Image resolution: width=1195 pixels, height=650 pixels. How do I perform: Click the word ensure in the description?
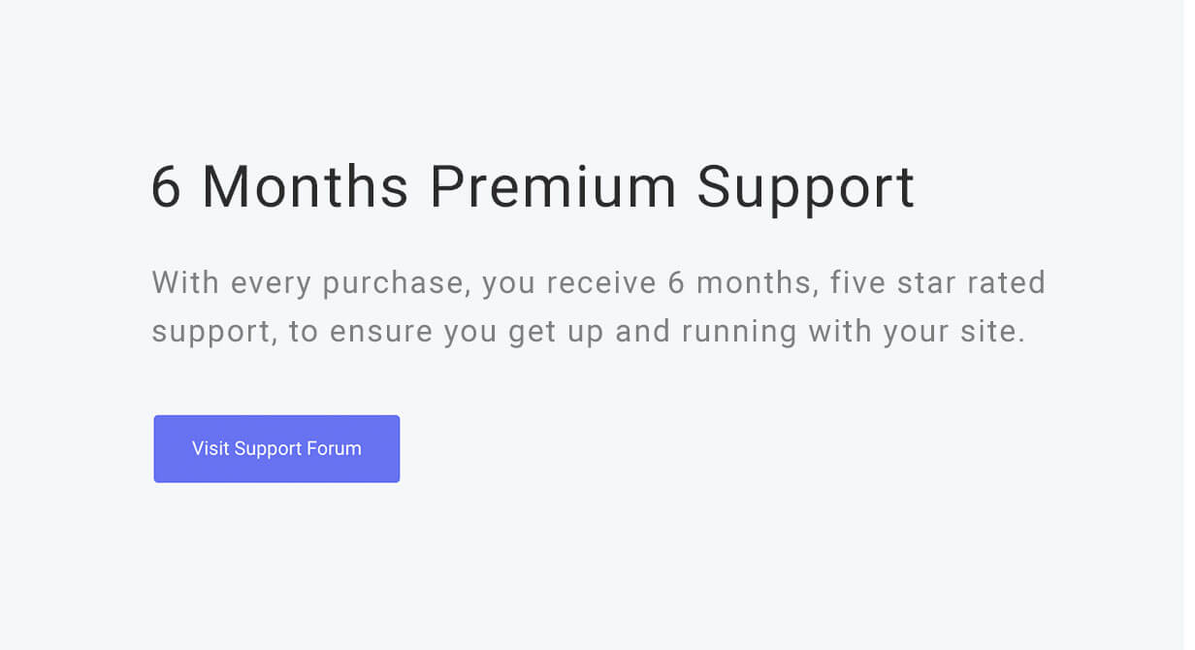(x=381, y=333)
